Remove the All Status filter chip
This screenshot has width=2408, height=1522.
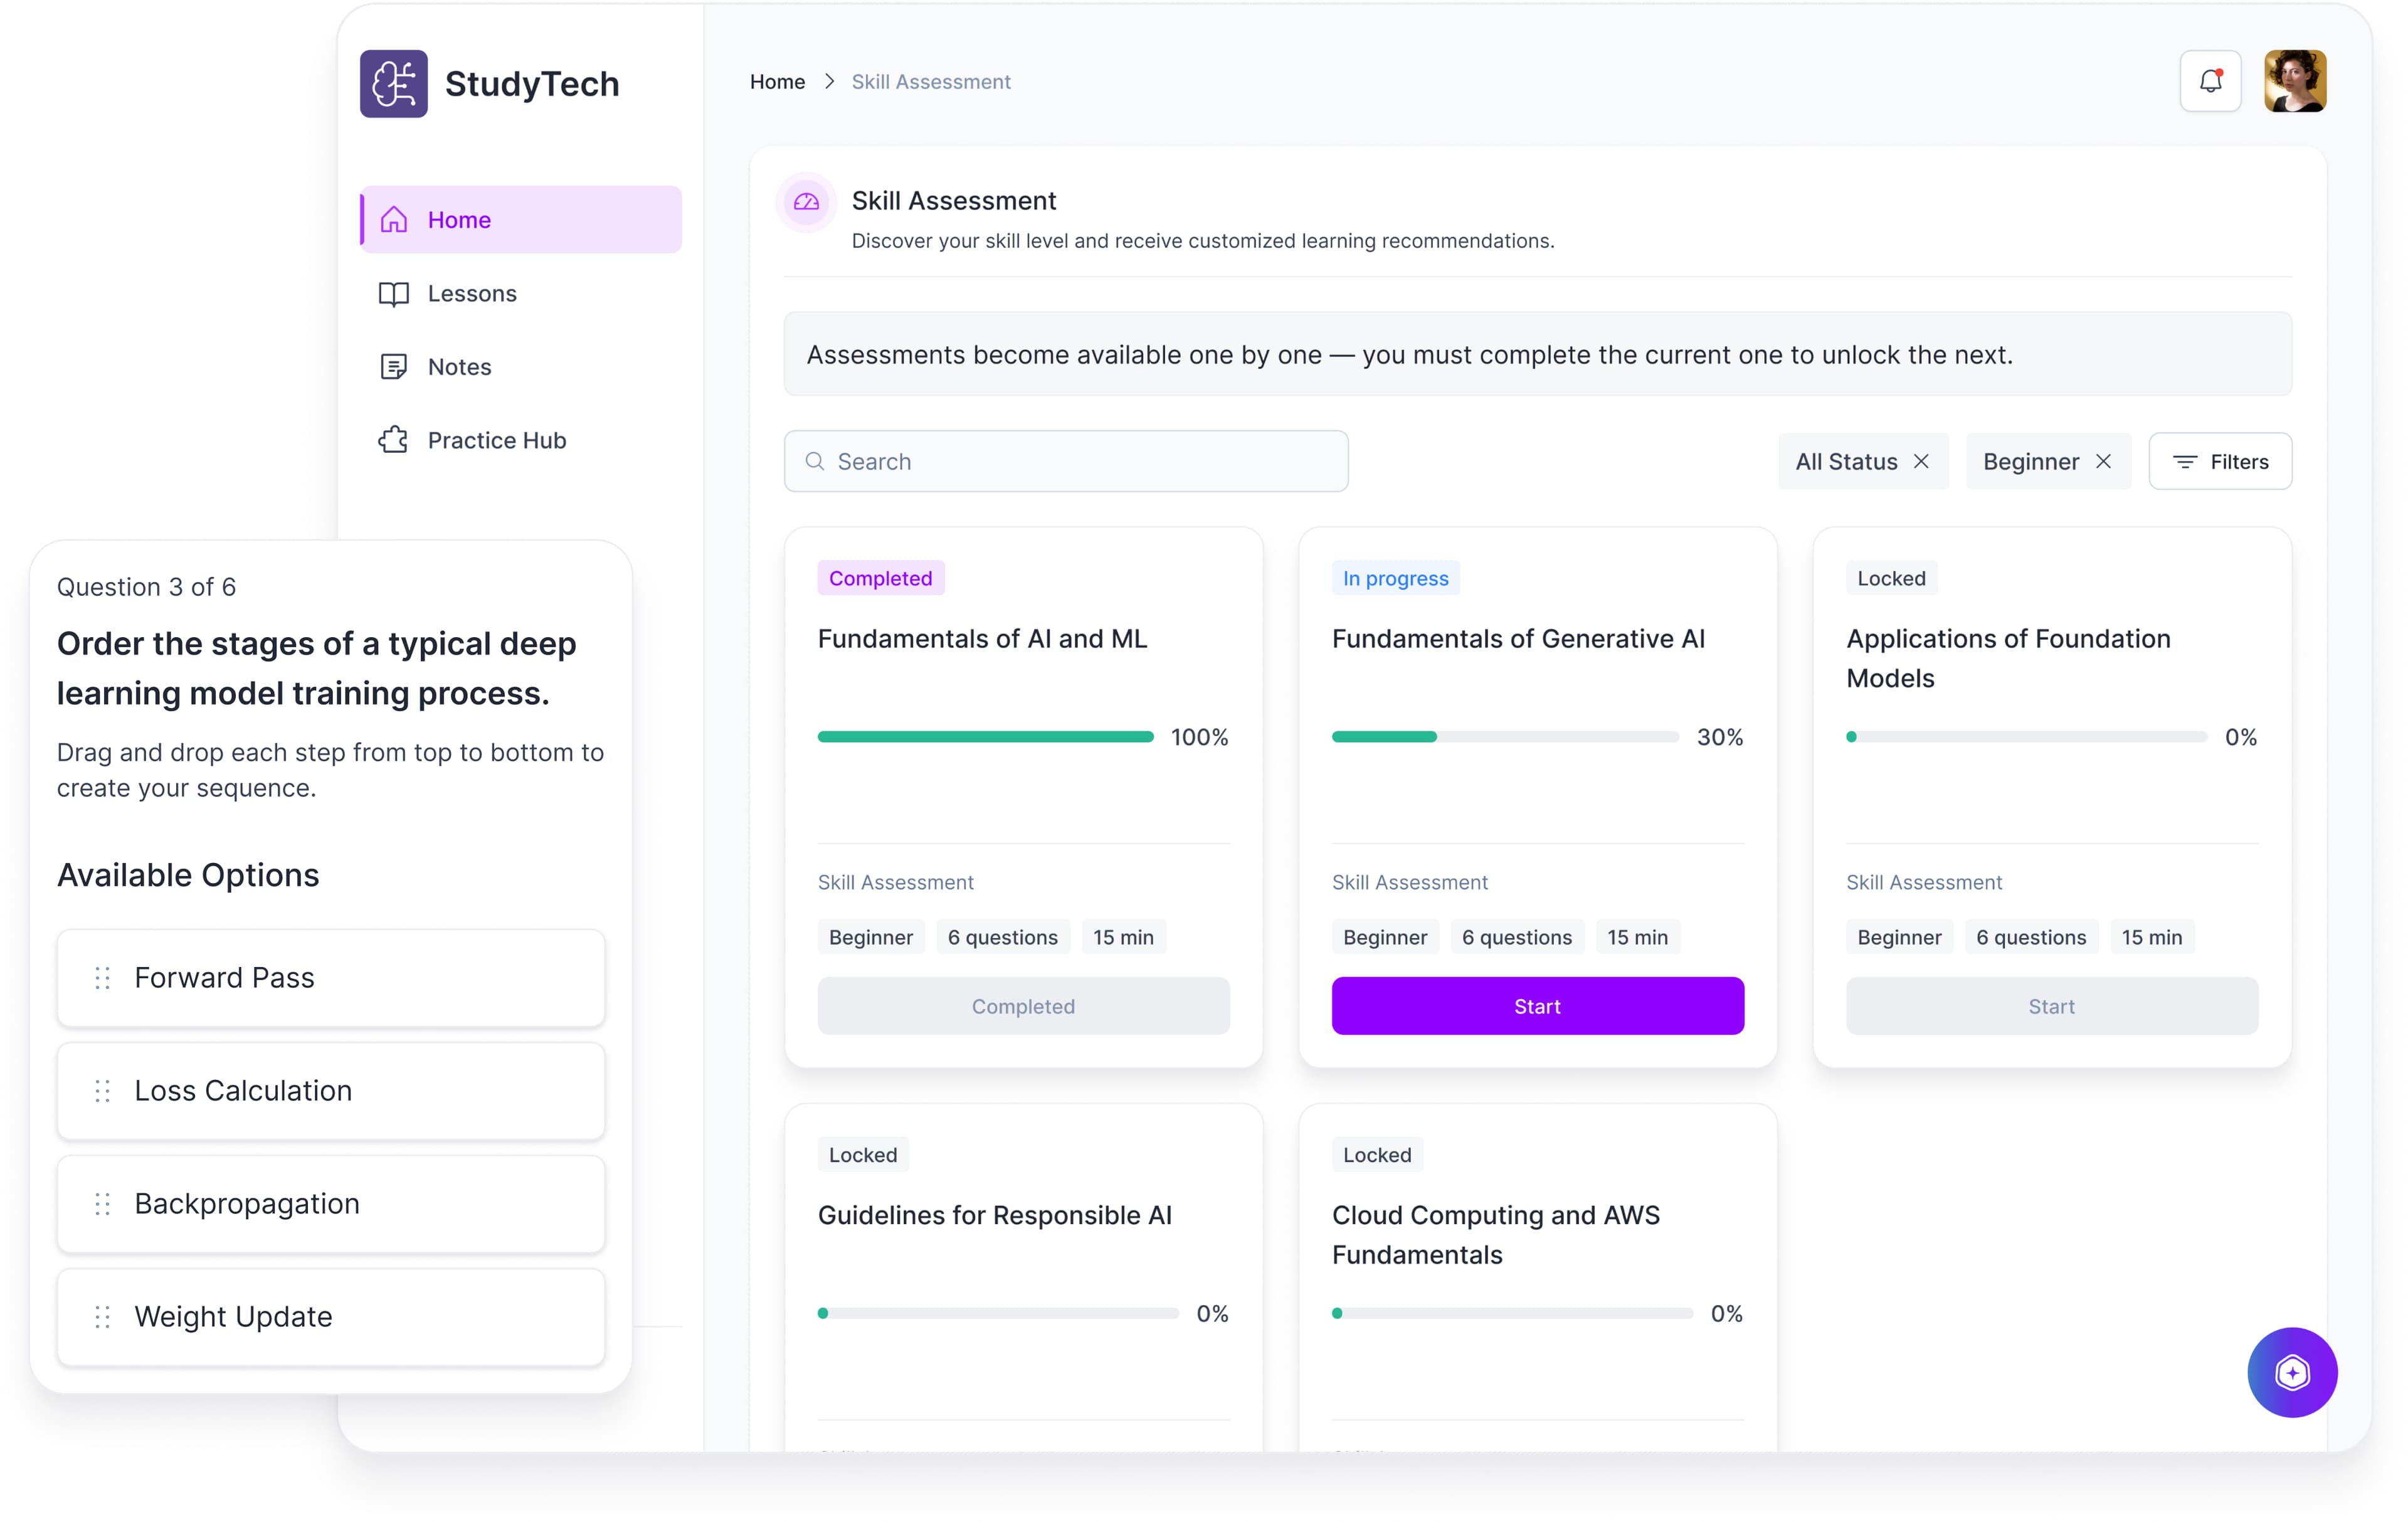(1921, 461)
